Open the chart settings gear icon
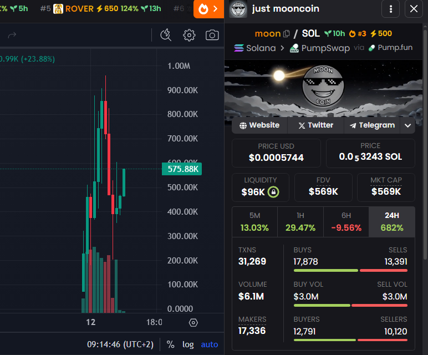 (x=189, y=35)
